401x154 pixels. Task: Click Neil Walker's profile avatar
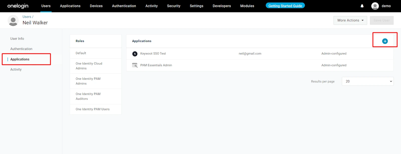pos(13,20)
